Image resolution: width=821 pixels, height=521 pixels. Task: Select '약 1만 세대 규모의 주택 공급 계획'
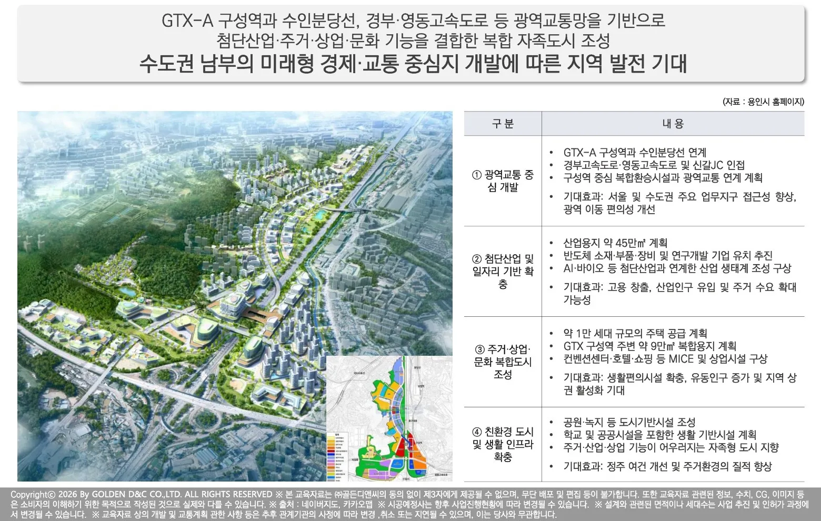click(635, 333)
